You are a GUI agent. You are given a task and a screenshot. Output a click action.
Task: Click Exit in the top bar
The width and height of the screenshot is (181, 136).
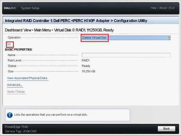tap(172, 8)
